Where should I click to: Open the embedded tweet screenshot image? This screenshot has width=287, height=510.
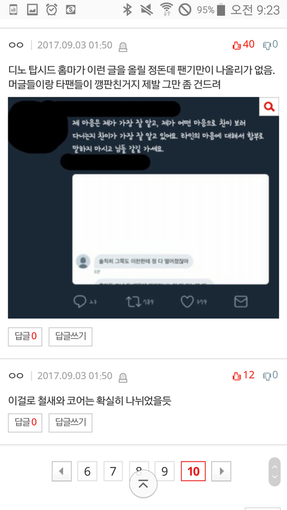pyautogui.click(x=143, y=207)
